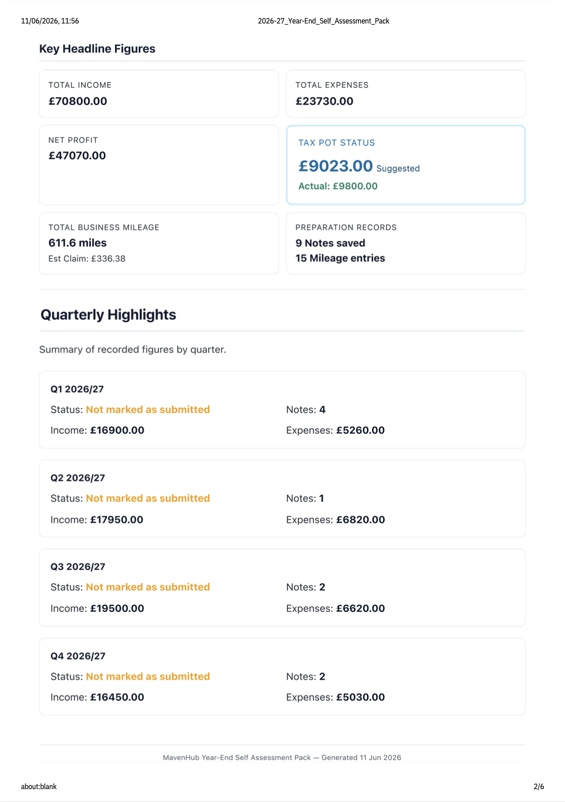Click the Total Business Mileage card
Viewport: 565px width, 802px height.
159,243
